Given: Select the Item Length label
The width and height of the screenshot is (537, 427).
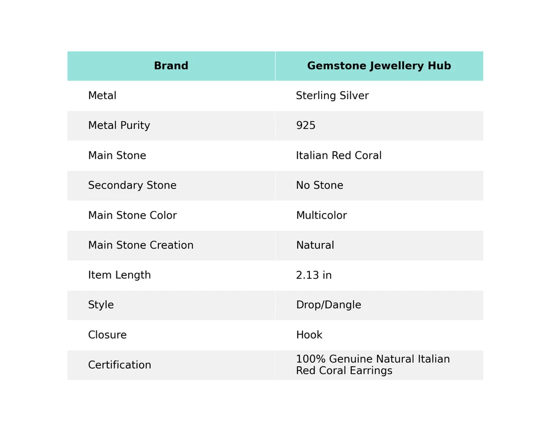Looking at the screenshot, I should pyautogui.click(x=119, y=275).
